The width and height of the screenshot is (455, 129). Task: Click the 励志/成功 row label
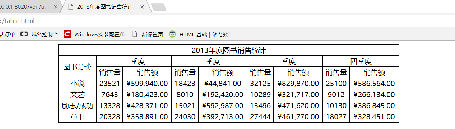78,106
